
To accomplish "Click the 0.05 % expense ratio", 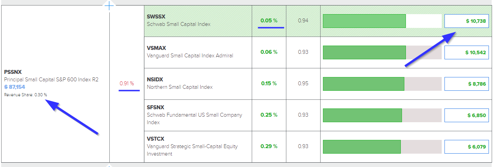I will pyautogui.click(x=269, y=20).
